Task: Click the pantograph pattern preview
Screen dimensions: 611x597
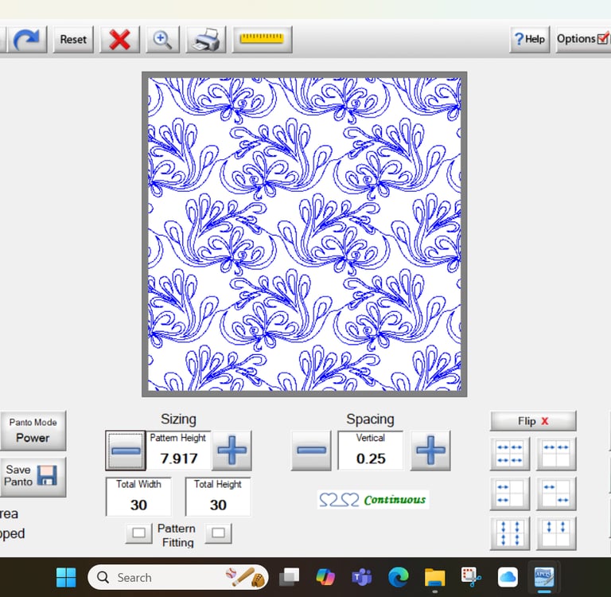Action: [x=305, y=234]
